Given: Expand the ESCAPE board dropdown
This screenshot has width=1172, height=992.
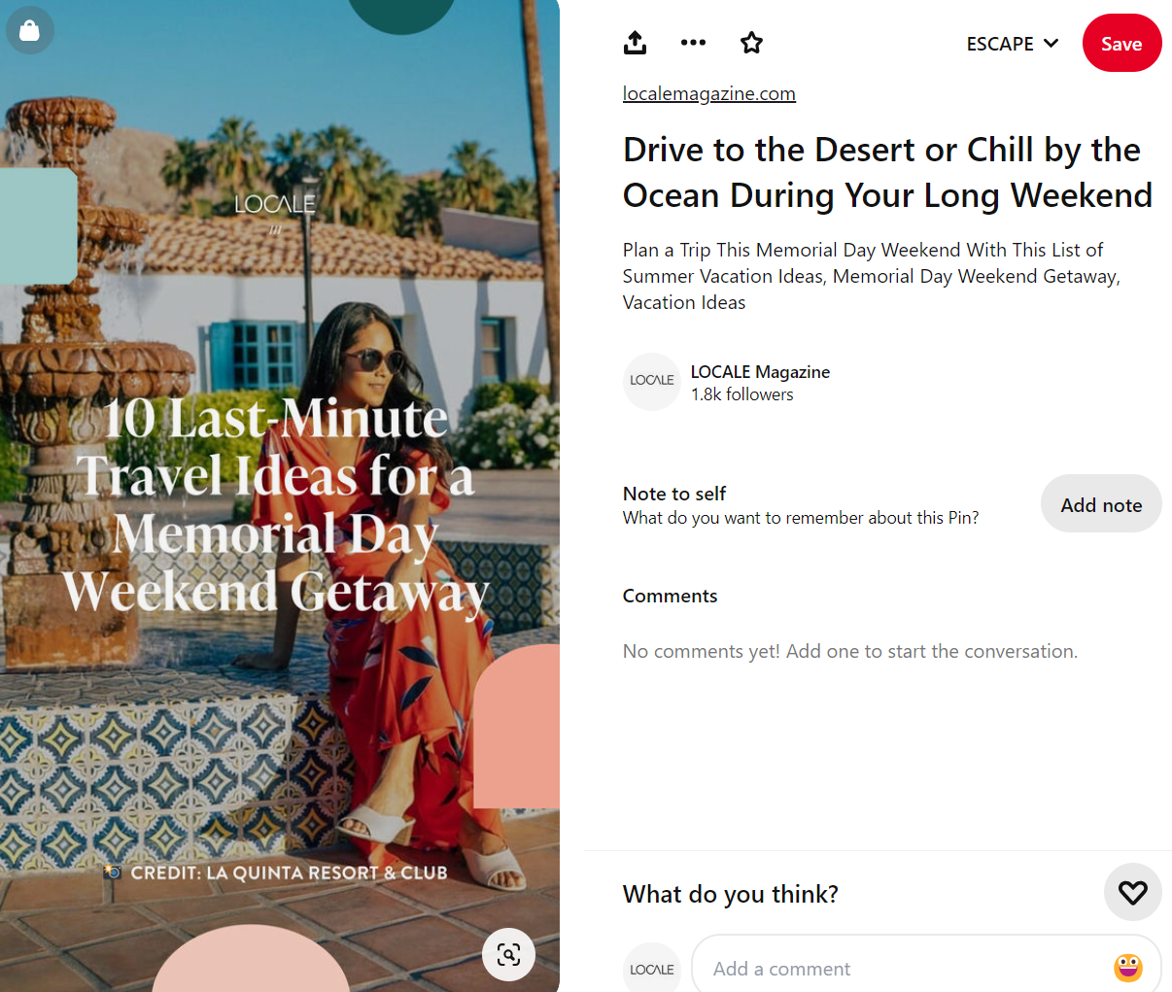Looking at the screenshot, I should (x=1012, y=44).
